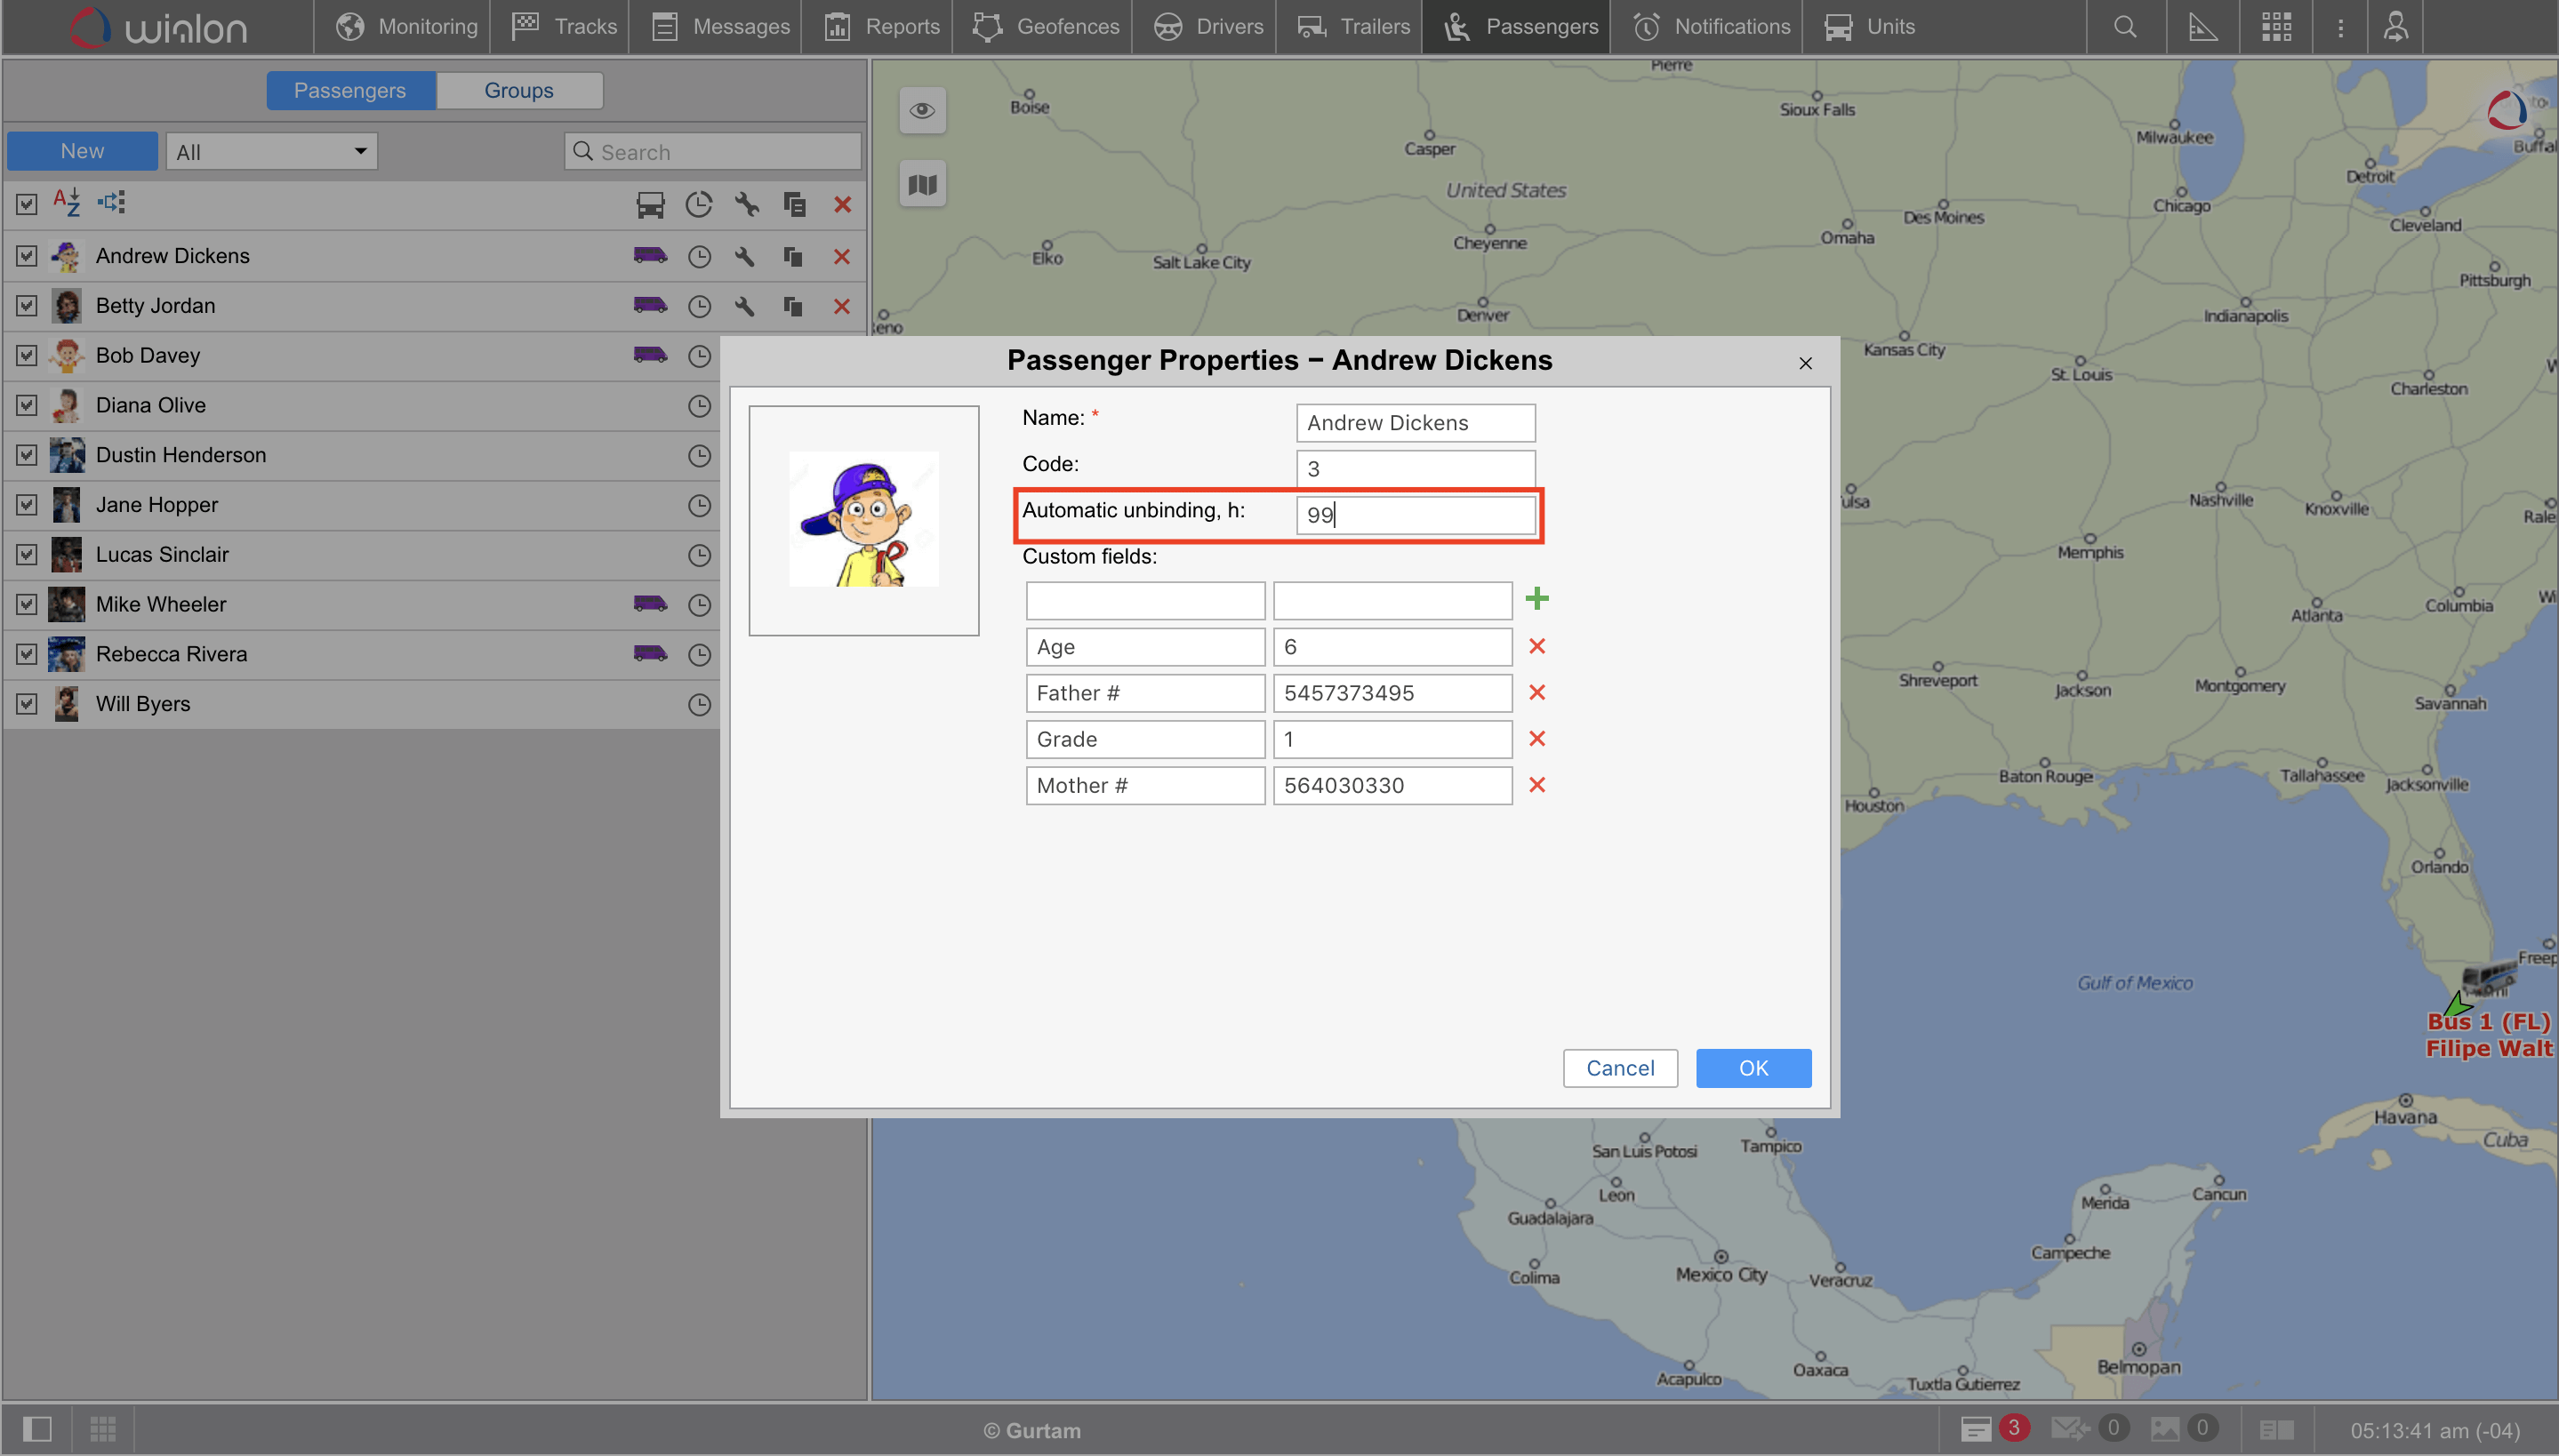This screenshot has height=1456, width=2559.
Task: Open the map layers book icon
Action: click(x=922, y=184)
